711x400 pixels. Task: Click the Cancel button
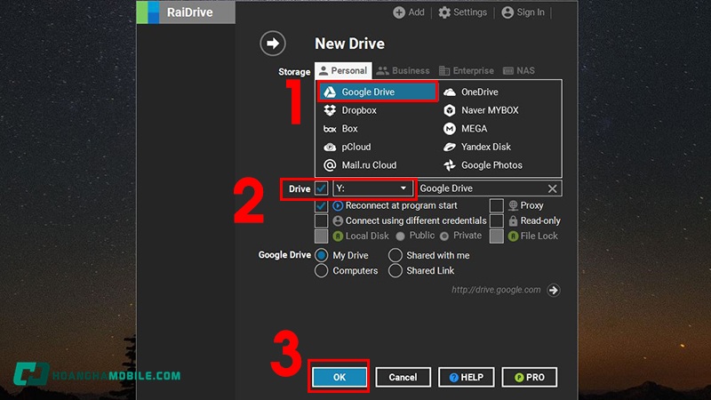tap(403, 377)
